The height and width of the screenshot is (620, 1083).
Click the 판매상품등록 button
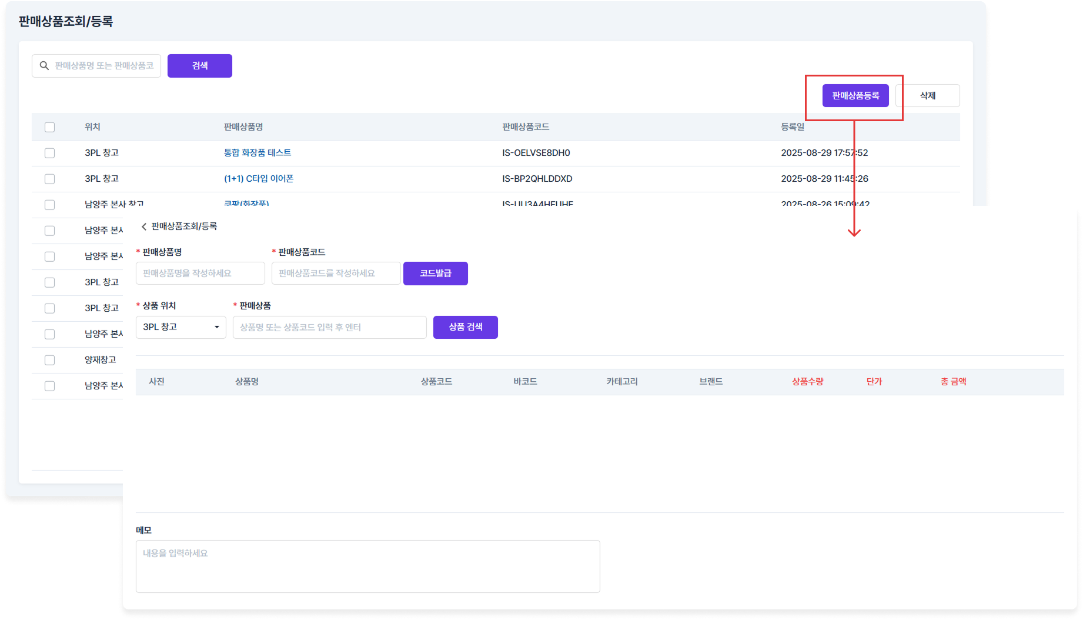pos(855,96)
